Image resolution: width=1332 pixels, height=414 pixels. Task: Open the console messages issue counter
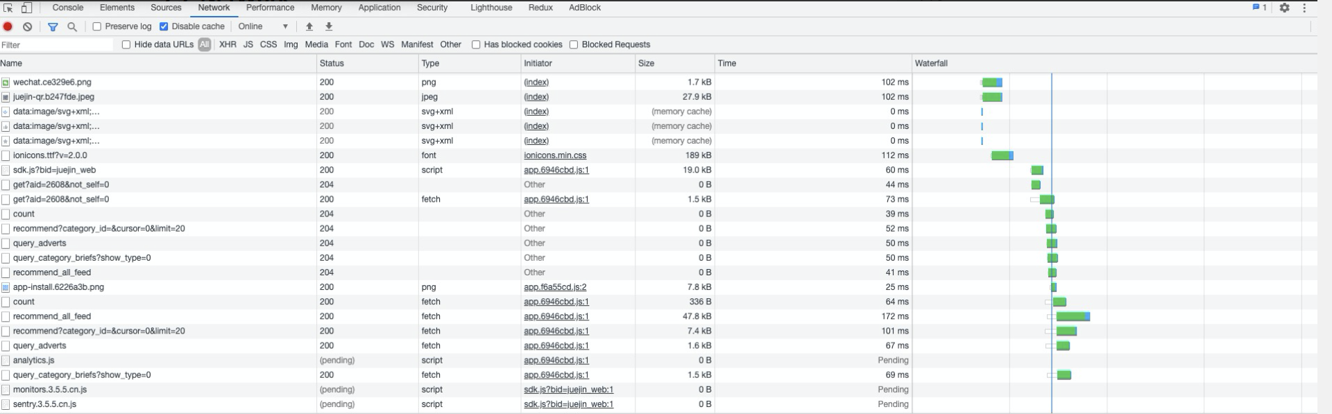pyautogui.click(x=1259, y=8)
